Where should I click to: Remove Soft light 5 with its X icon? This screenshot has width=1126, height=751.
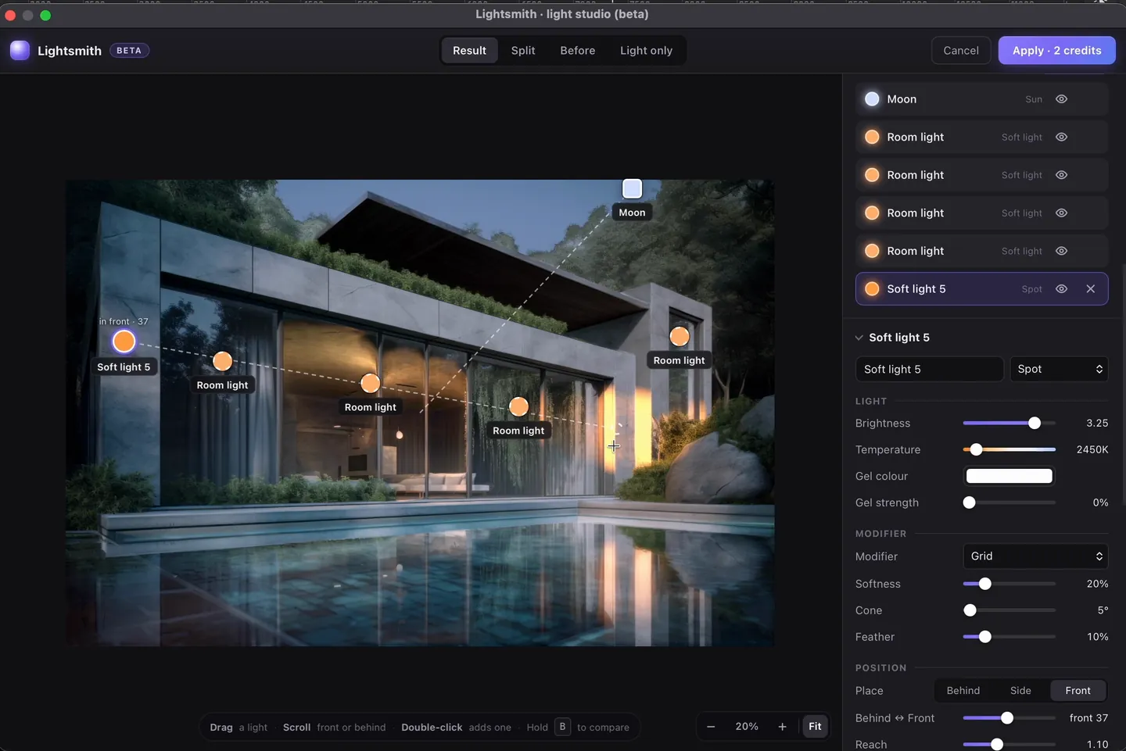[x=1091, y=289]
